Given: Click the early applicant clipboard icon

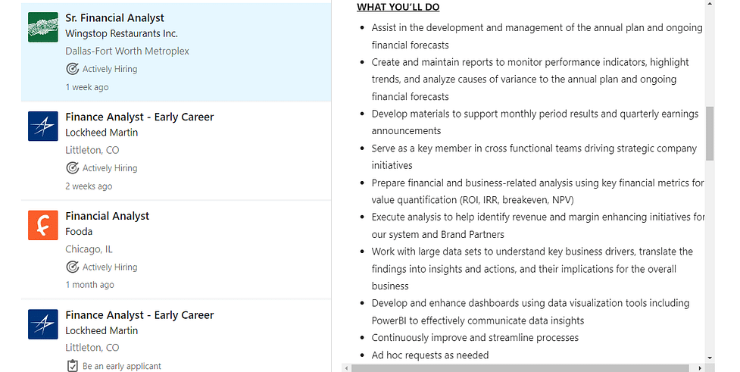Looking at the screenshot, I should 72,366.
